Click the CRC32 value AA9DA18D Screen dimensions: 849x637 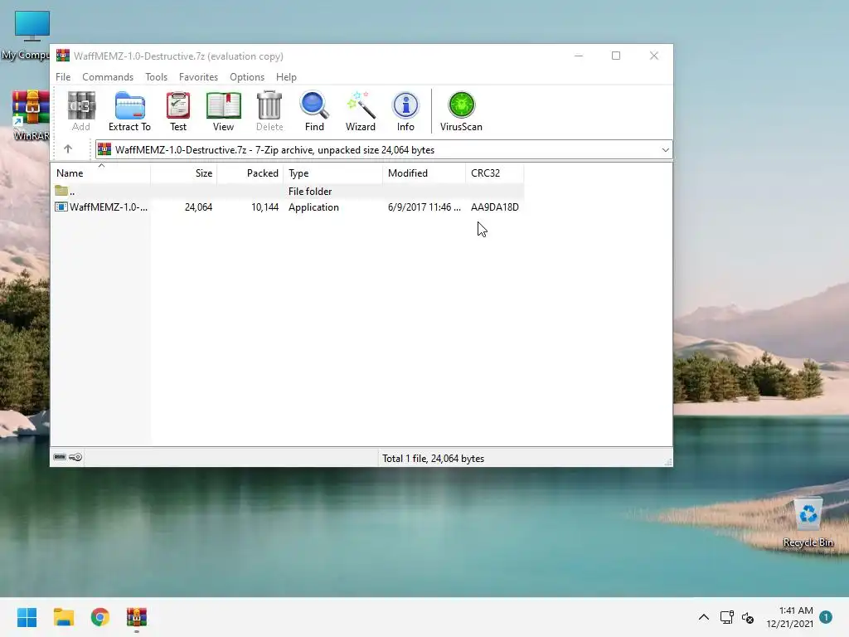tap(494, 207)
